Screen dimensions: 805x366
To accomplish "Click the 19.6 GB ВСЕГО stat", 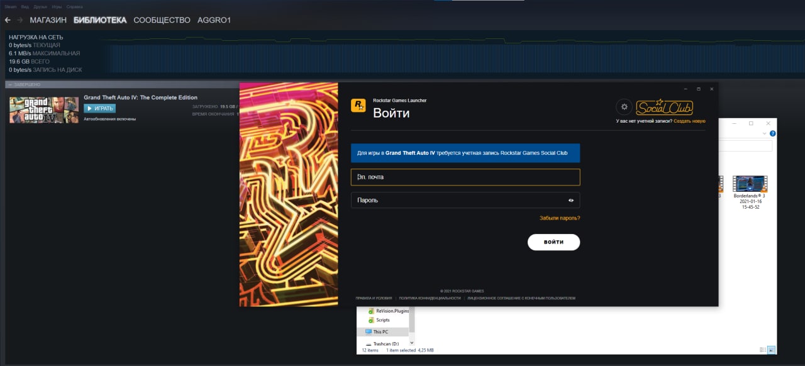I will tap(28, 62).
